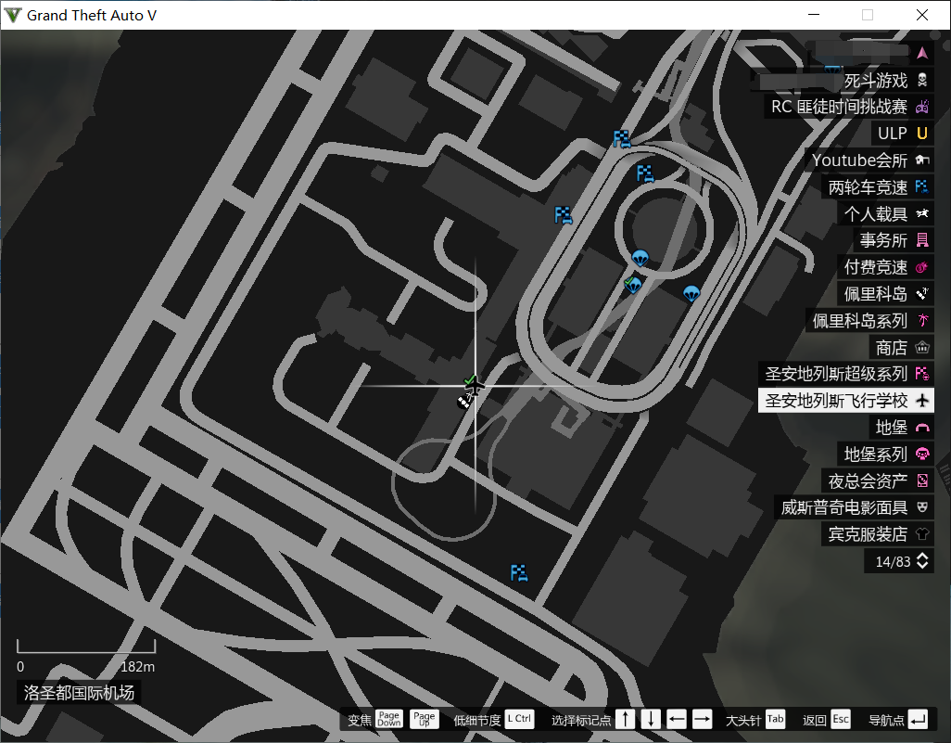The image size is (951, 743).
Task: Click the yellow U icon for ULP
Action: (x=922, y=134)
